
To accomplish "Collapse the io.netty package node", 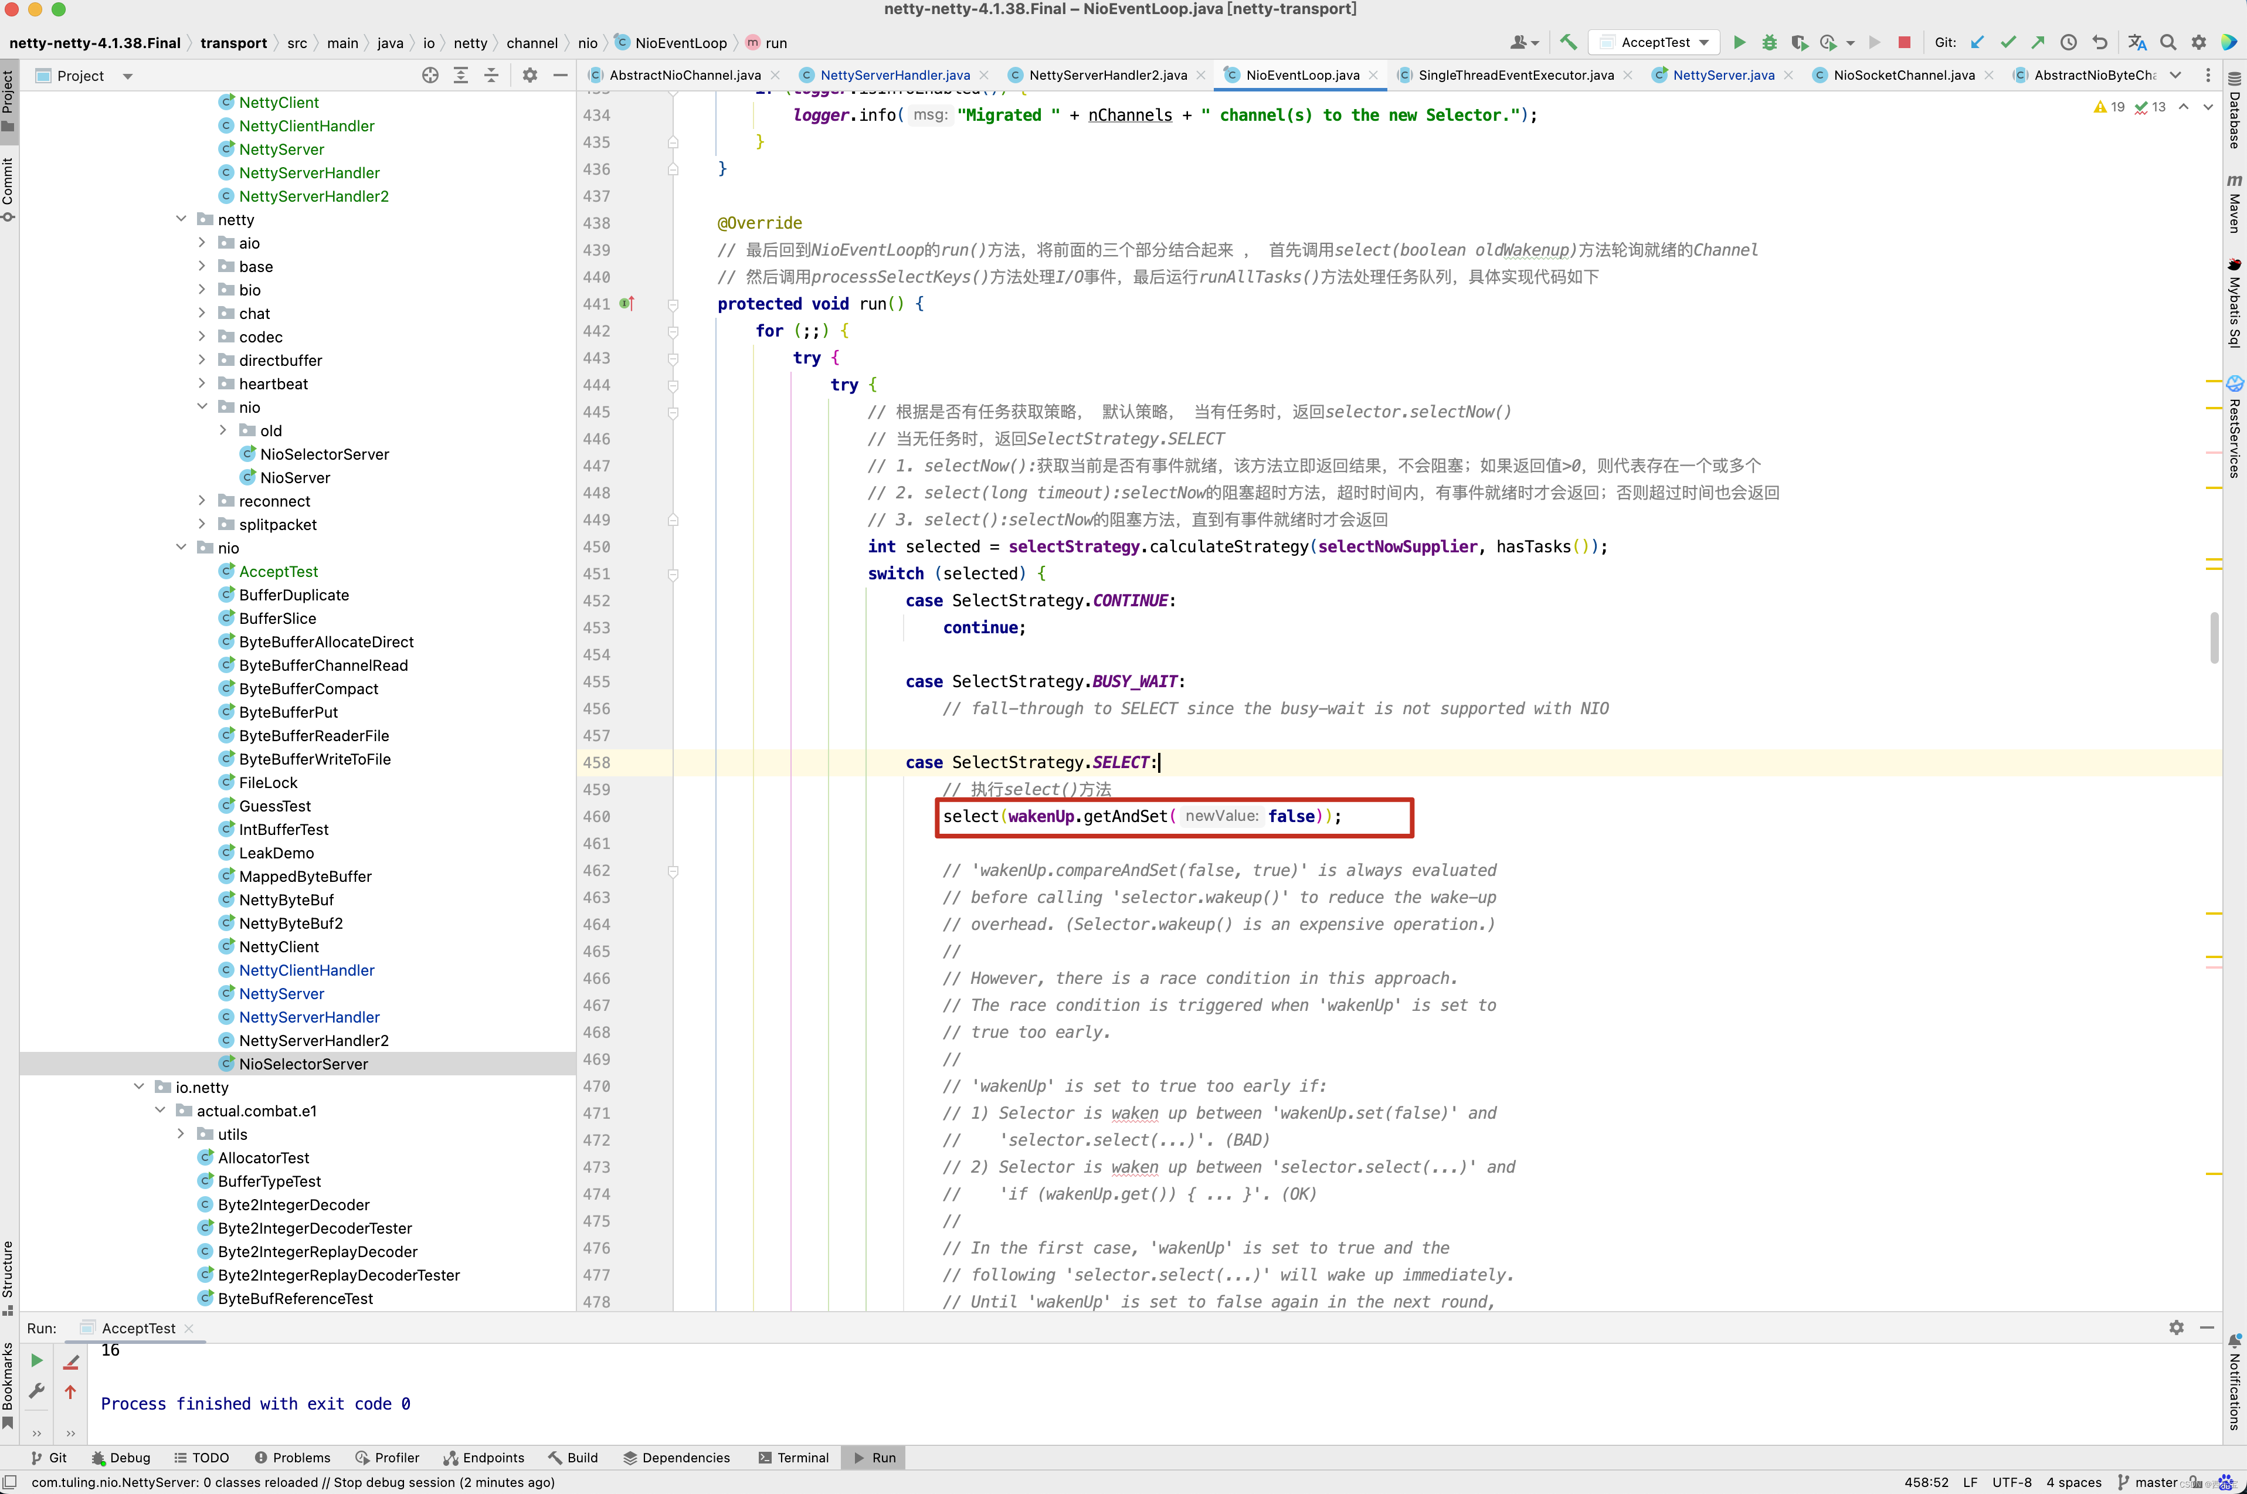I will (139, 1087).
